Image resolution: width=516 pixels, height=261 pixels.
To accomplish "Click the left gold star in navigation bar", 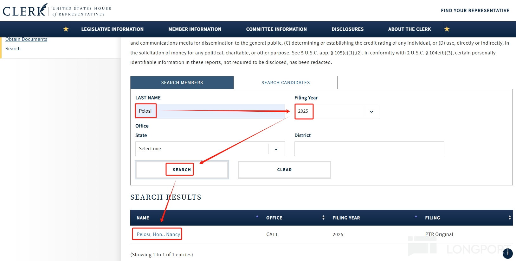I will [66, 29].
